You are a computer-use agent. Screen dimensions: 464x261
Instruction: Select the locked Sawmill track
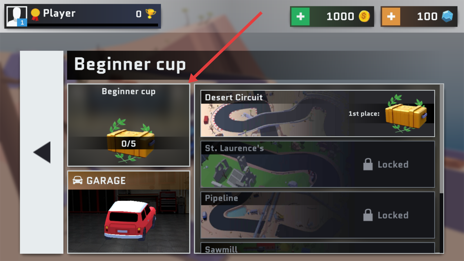tap(318, 248)
